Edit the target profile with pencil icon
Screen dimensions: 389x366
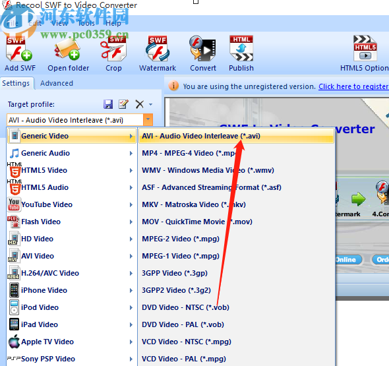click(123, 104)
